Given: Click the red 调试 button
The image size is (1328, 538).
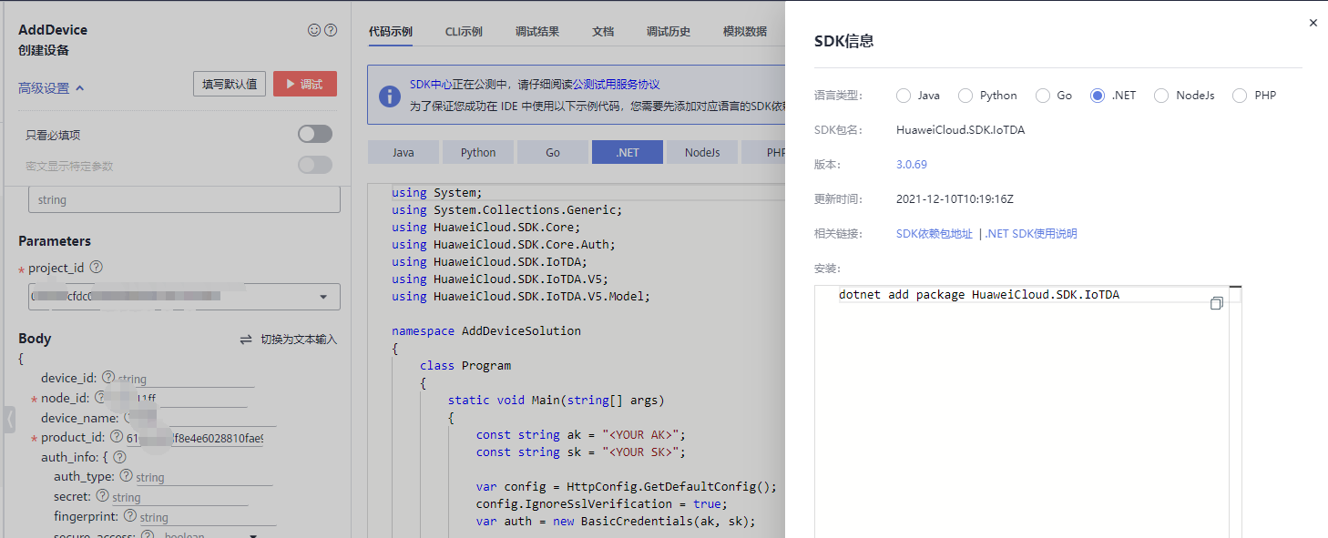Looking at the screenshot, I should (x=305, y=84).
